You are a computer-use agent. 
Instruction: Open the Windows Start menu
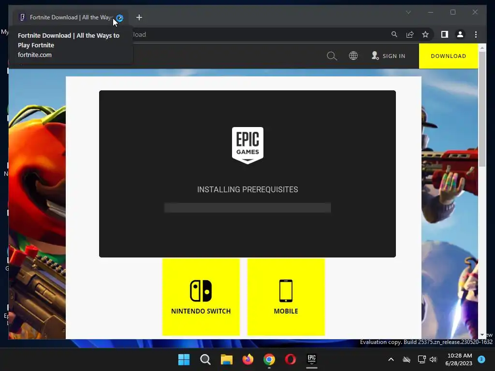184,359
